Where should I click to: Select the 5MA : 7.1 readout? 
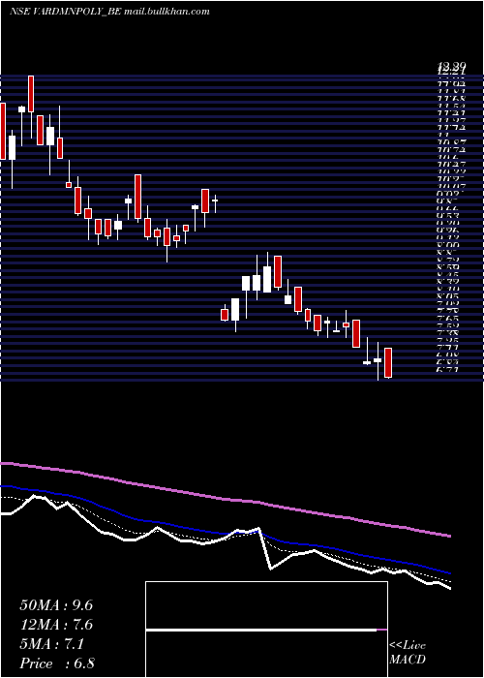[x=52, y=644]
